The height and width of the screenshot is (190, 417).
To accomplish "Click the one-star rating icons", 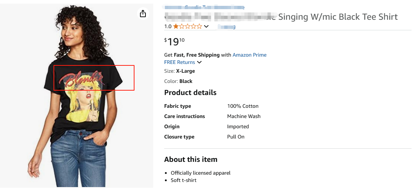I will pos(187,26).
